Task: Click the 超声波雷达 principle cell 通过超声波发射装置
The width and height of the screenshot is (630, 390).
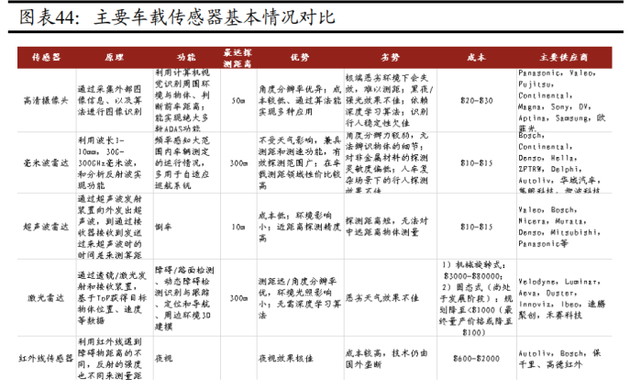Action: point(110,227)
